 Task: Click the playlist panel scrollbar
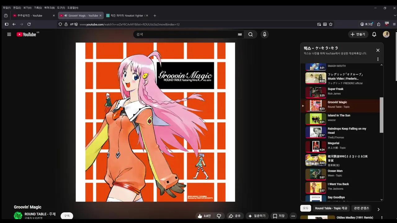(381, 115)
